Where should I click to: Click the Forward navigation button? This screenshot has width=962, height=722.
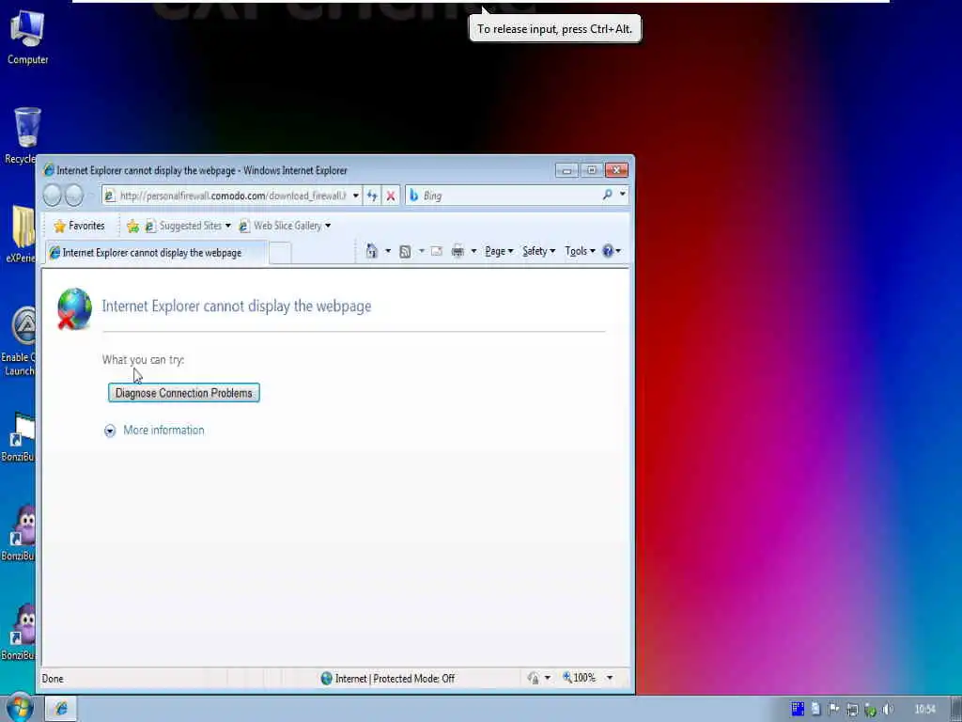click(74, 196)
